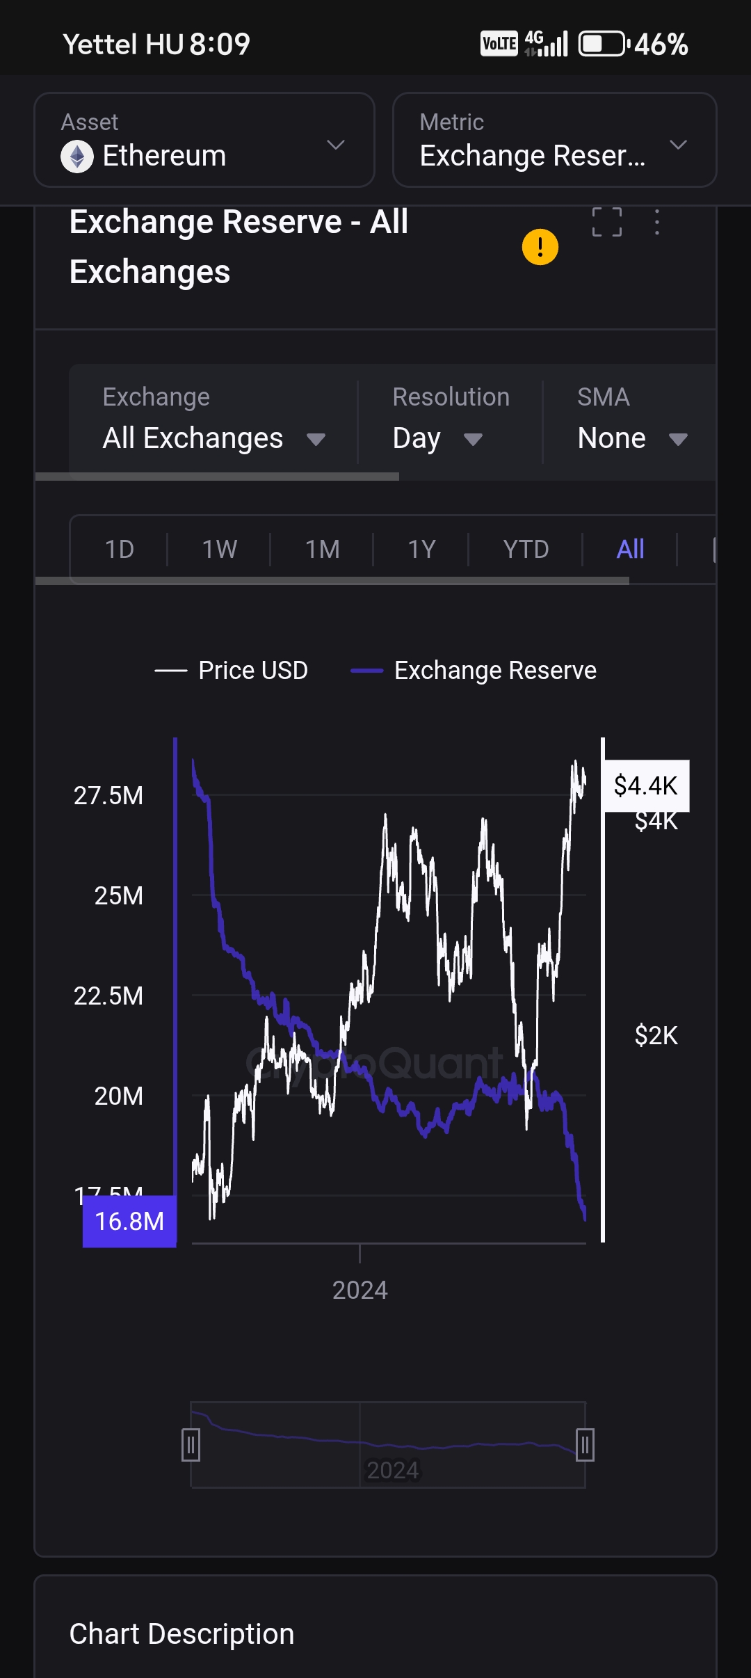751x1678 pixels.
Task: Tap the 2024 label under main chart
Action: pos(360,1291)
